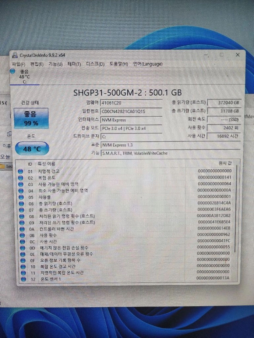
Task: Open the 도움말(H) menu
Action: point(119,64)
